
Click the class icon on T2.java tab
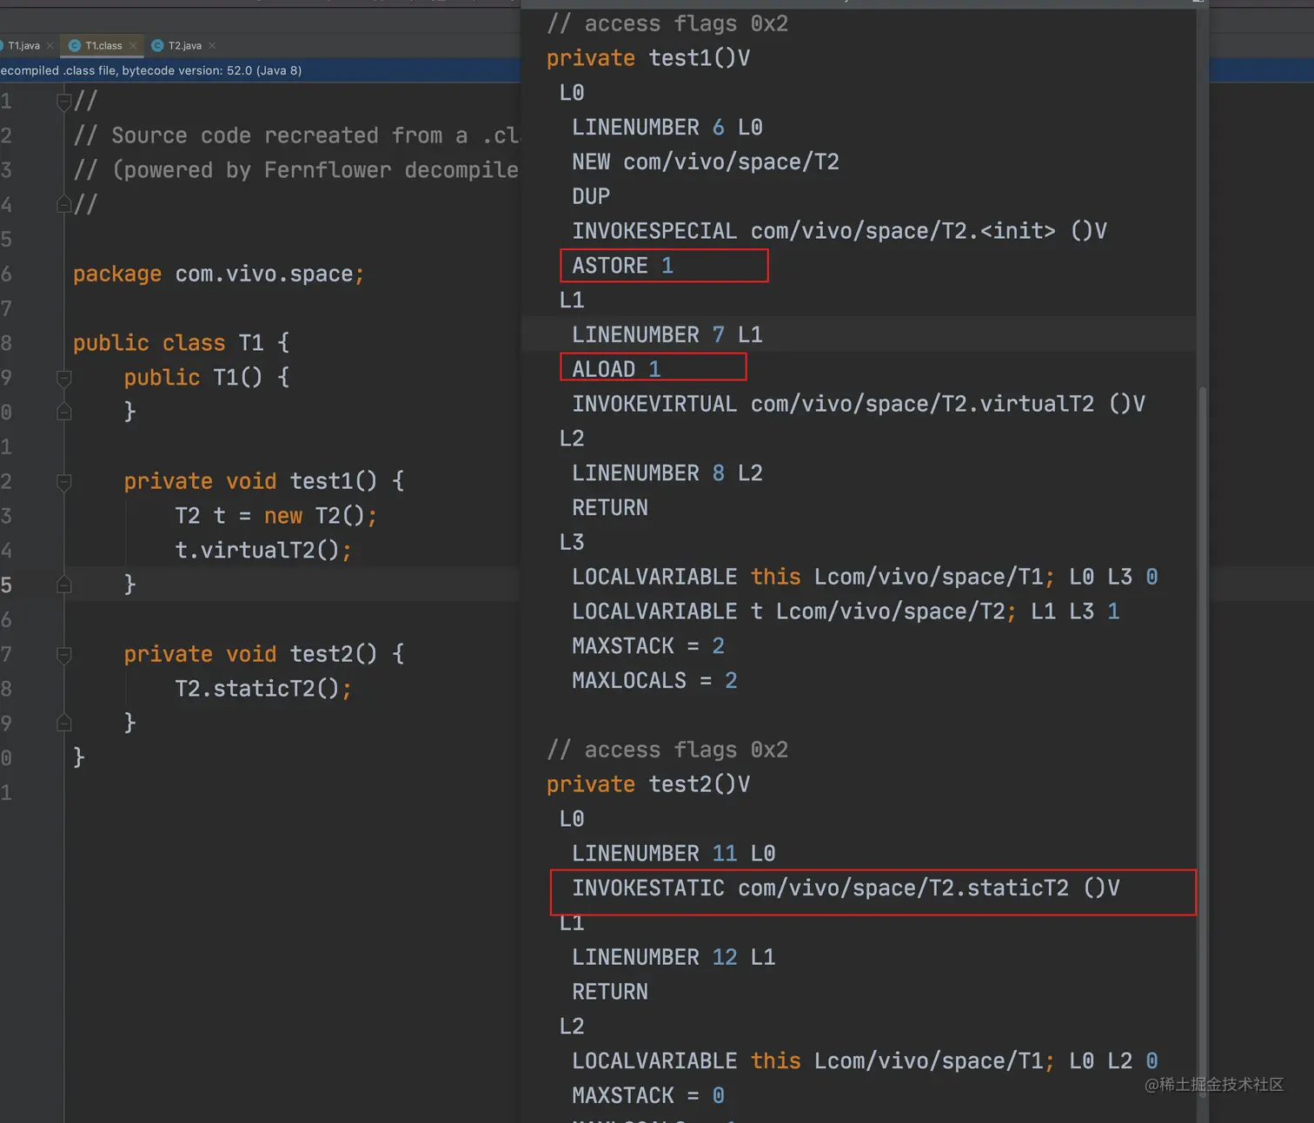click(157, 46)
